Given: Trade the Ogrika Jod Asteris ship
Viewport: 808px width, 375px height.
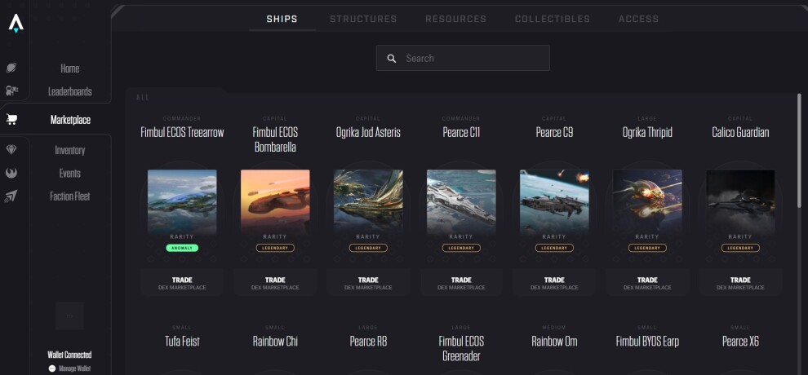Looking at the screenshot, I should pos(368,283).
